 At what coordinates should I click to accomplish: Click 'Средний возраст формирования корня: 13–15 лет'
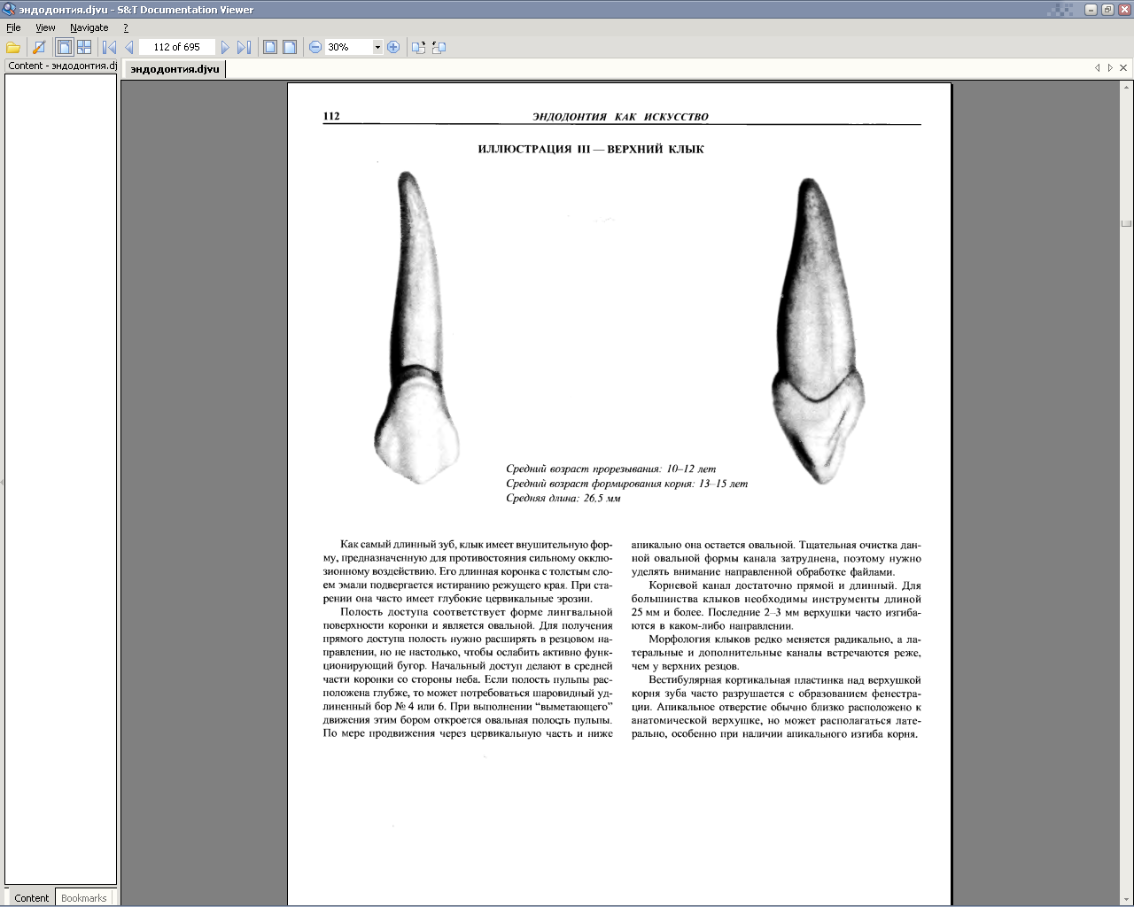pos(626,484)
